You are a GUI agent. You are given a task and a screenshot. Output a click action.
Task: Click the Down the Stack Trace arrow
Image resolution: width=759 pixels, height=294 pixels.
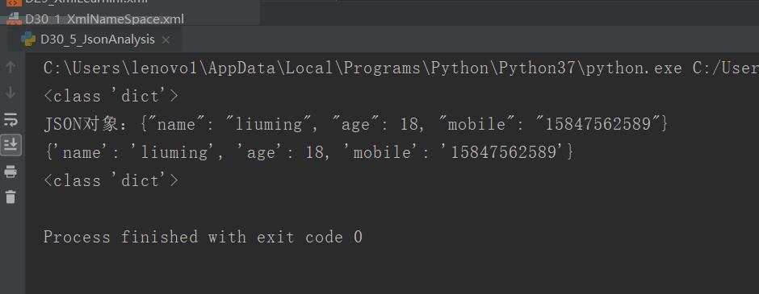click(x=10, y=93)
